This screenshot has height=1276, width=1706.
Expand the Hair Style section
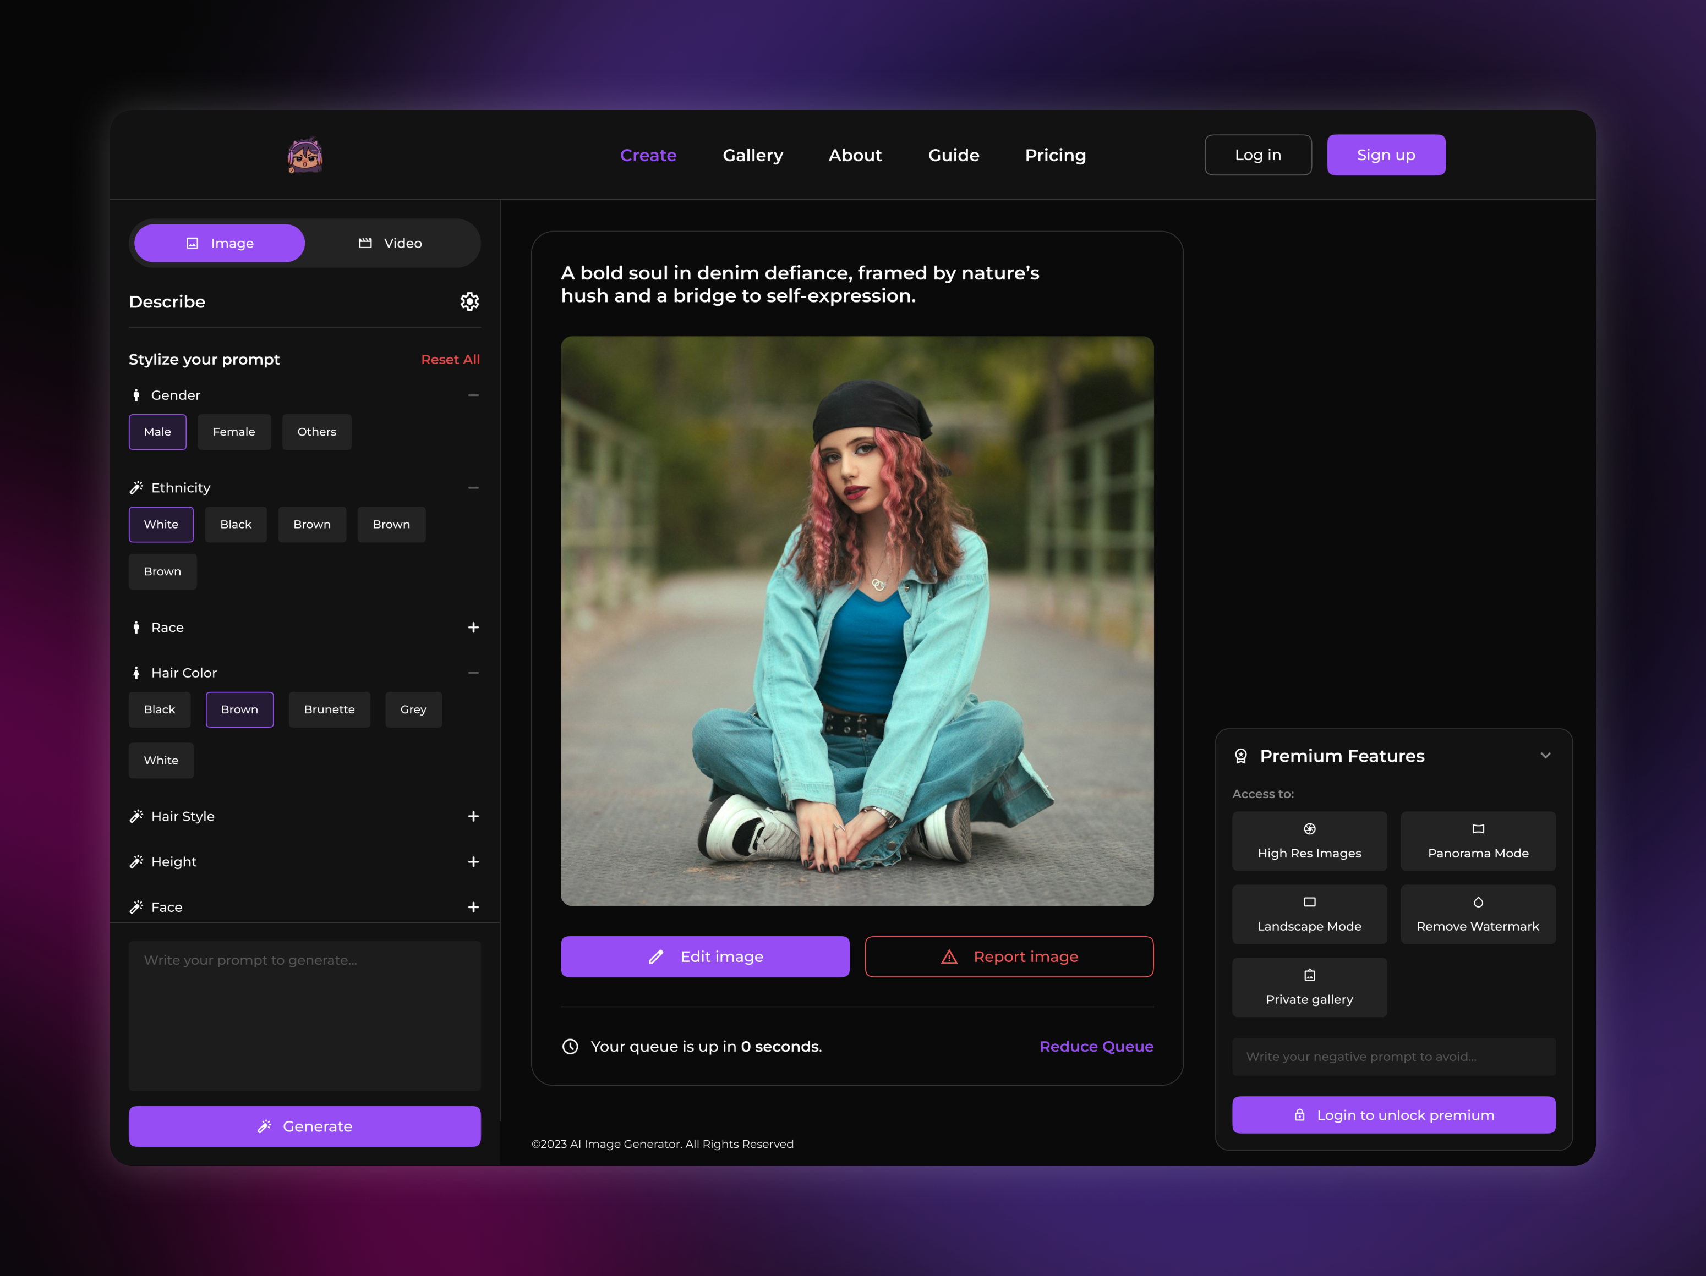473,817
